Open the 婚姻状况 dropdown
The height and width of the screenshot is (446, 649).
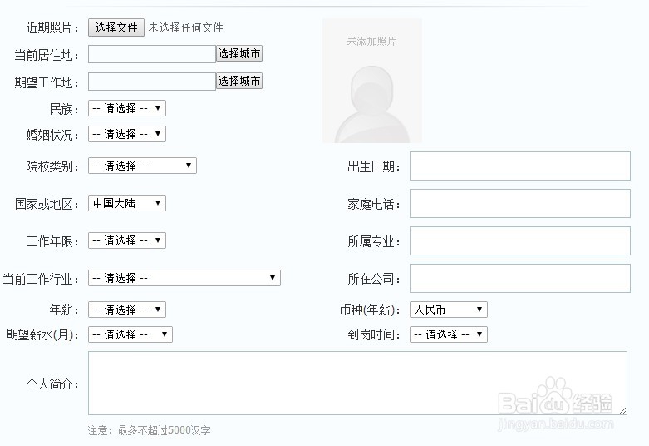[127, 134]
